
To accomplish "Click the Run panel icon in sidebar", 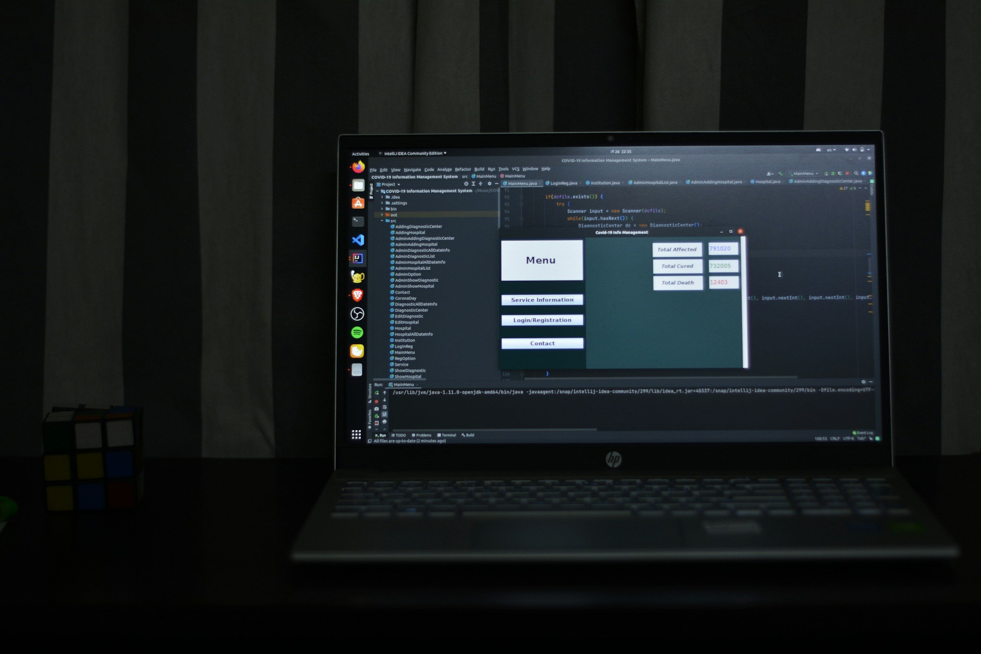I will pyautogui.click(x=381, y=436).
